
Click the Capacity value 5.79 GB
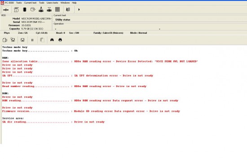32,29
